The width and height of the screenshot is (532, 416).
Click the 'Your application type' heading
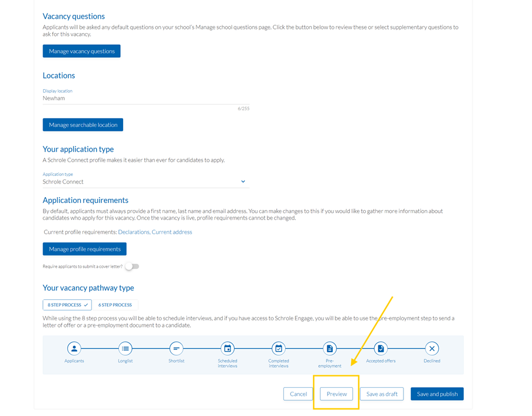click(78, 149)
